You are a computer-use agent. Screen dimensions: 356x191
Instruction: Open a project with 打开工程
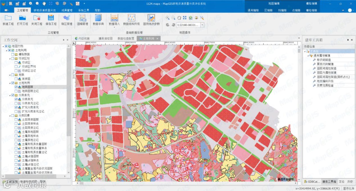pos(22,20)
